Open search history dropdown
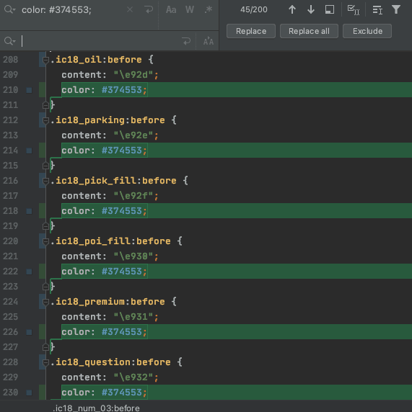 point(10,10)
